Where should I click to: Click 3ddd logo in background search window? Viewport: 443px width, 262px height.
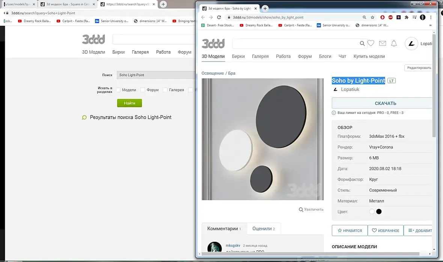93,39
